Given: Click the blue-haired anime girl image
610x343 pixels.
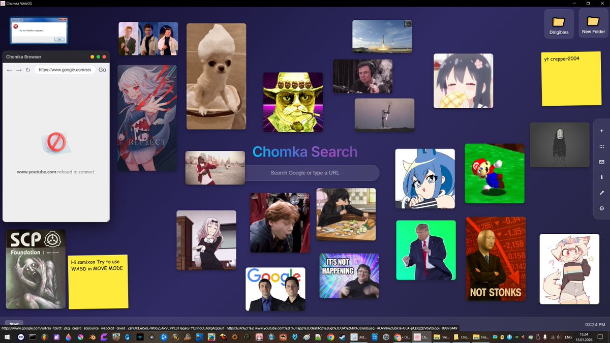Looking at the screenshot, I should [x=425, y=178].
